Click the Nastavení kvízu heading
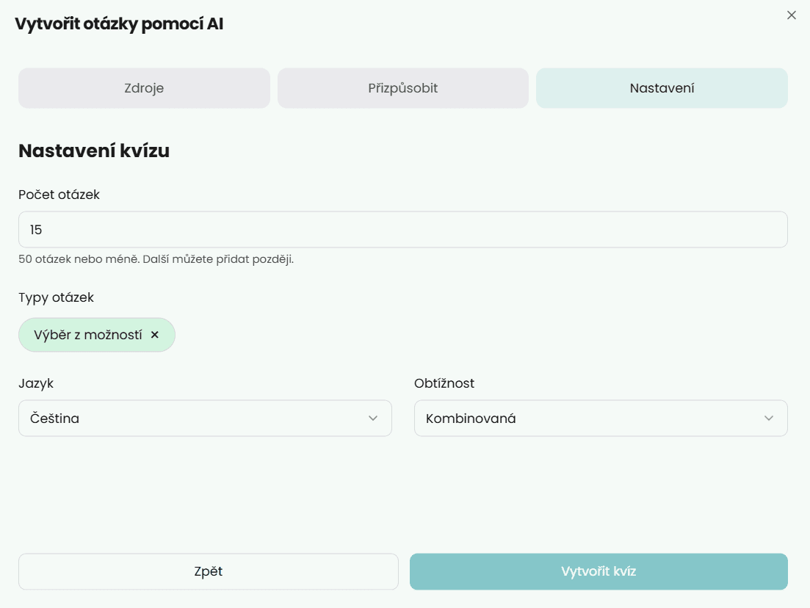The height and width of the screenshot is (608, 810). (94, 151)
